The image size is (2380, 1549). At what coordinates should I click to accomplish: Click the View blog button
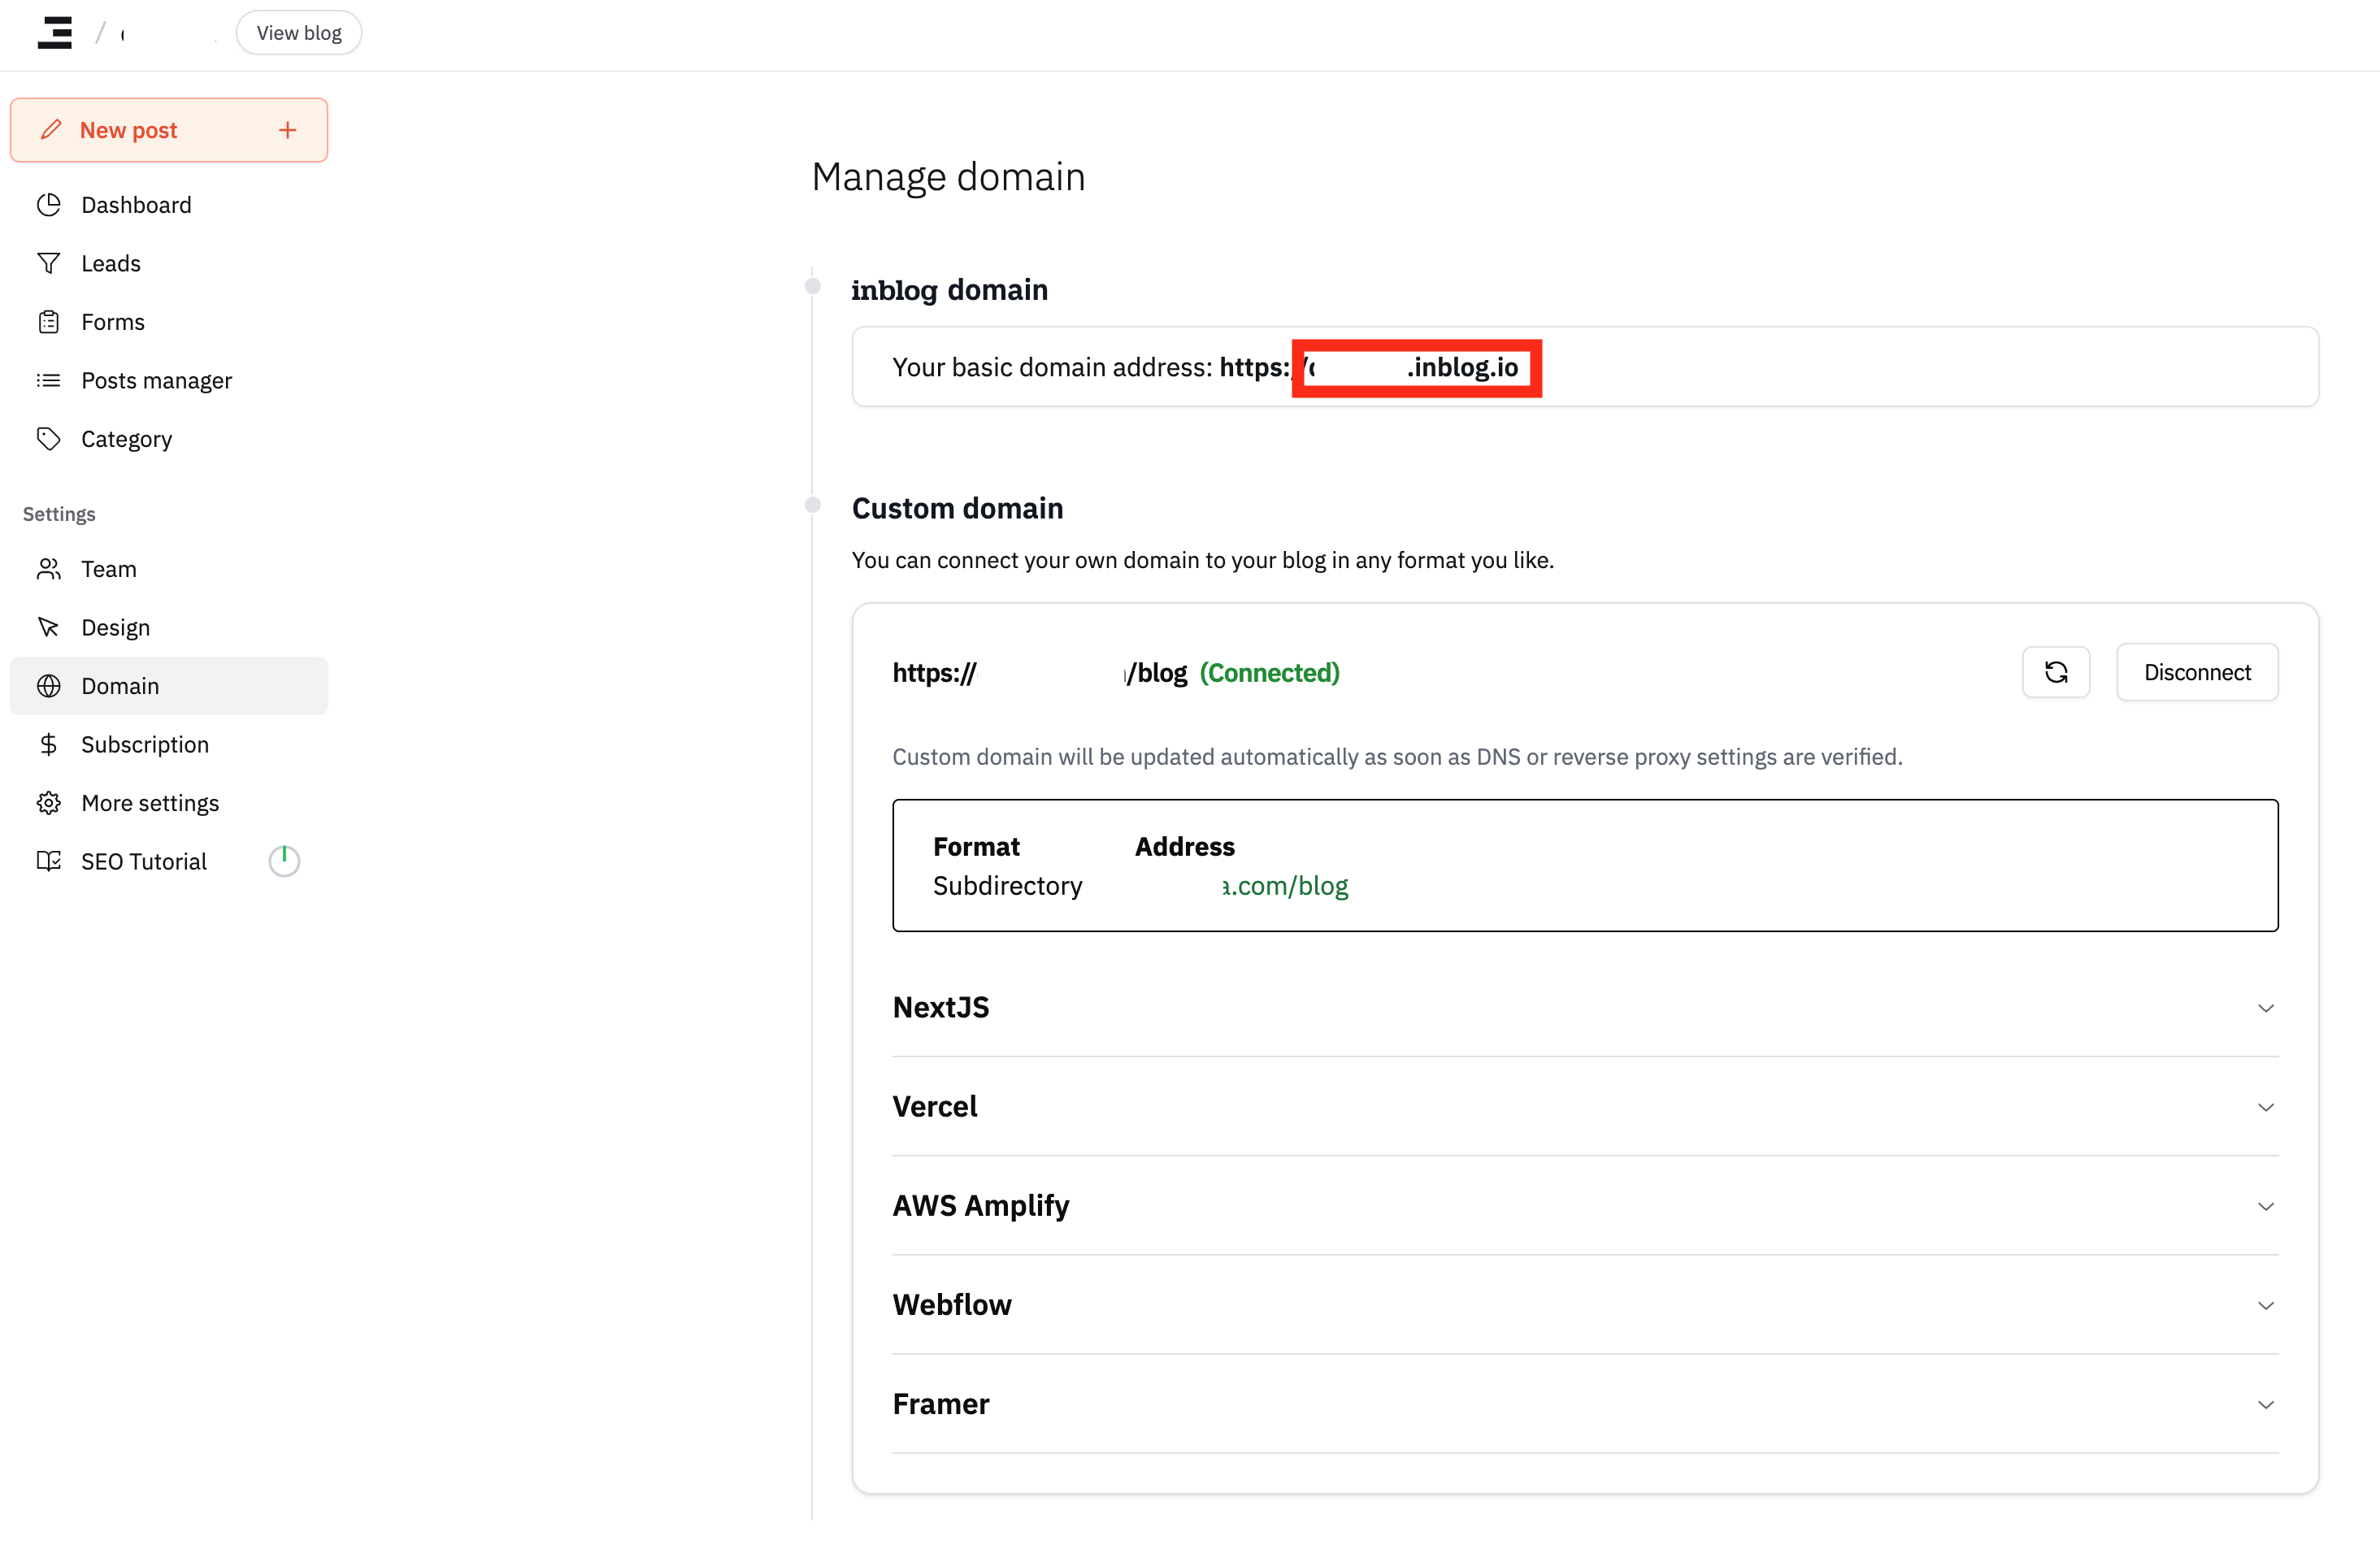(x=298, y=33)
